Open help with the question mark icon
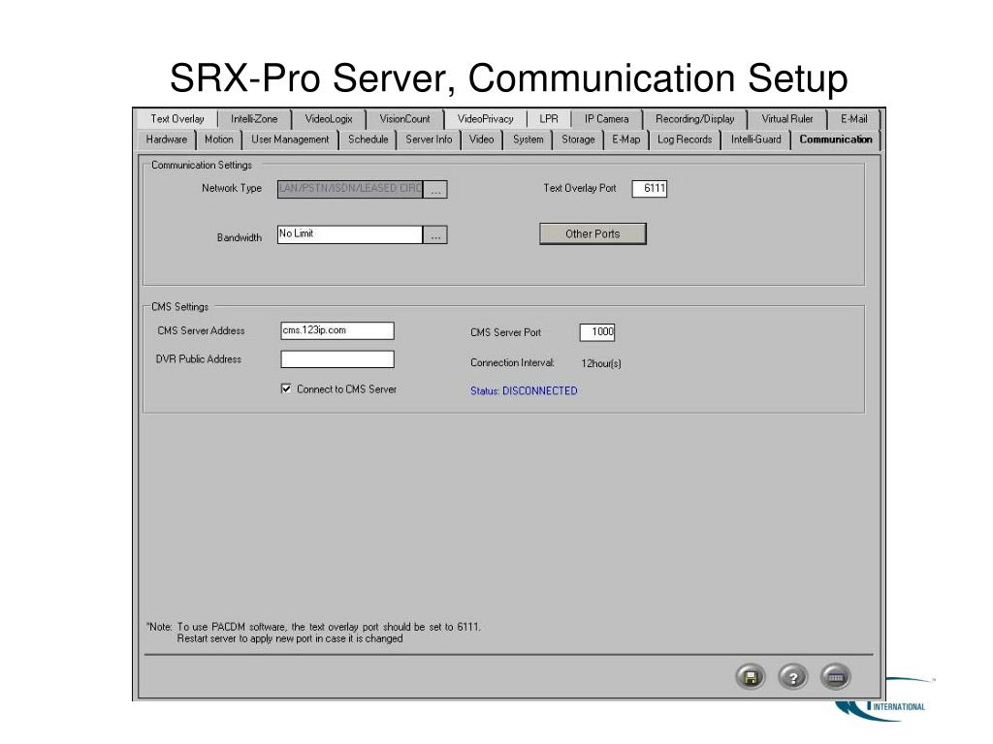Image resolution: width=993 pixels, height=744 pixels. [x=793, y=677]
